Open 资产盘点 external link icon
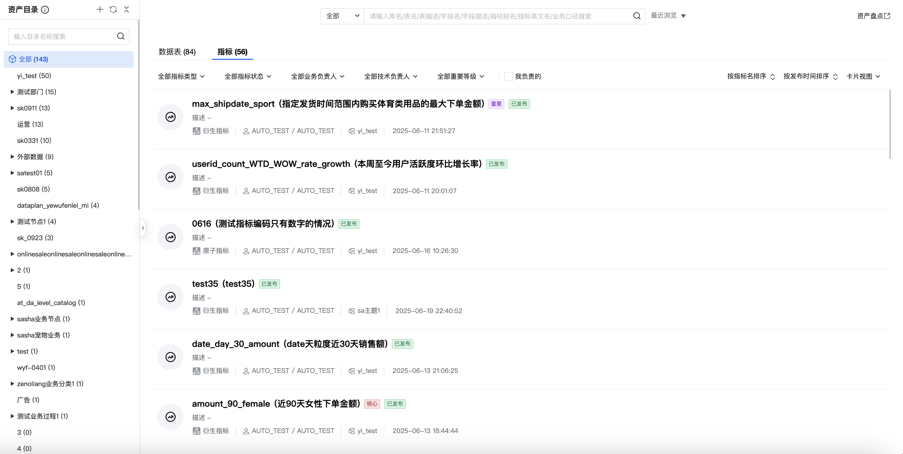This screenshot has width=903, height=454. click(887, 16)
